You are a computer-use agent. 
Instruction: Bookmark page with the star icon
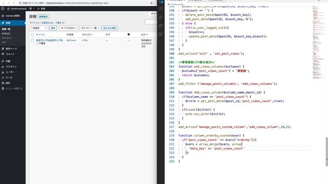pos(152,3)
